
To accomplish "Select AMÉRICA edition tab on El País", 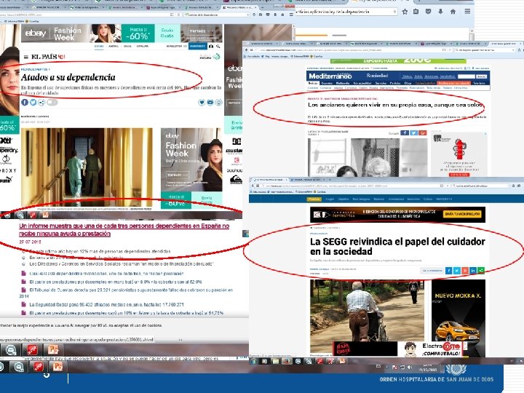I will tap(114, 46).
